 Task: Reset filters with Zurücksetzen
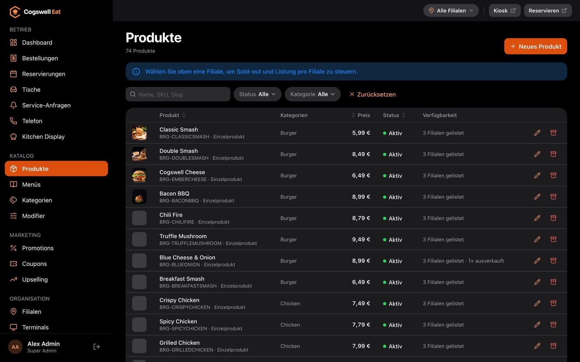point(372,94)
